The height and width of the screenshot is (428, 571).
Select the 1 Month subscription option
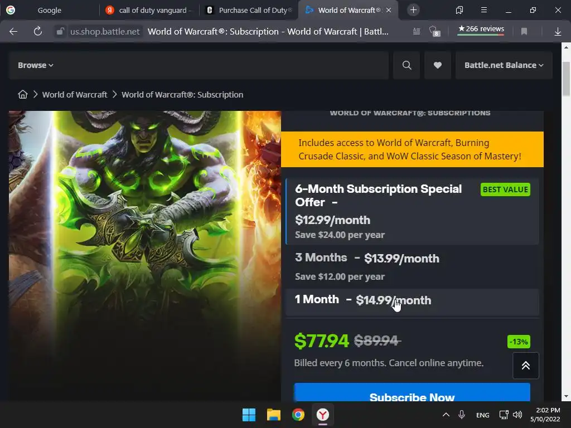coord(412,301)
